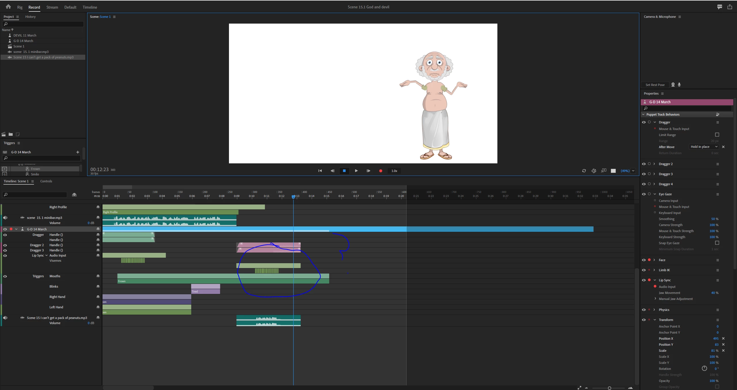
Task: Click the Stop playback button
Action: tap(344, 171)
